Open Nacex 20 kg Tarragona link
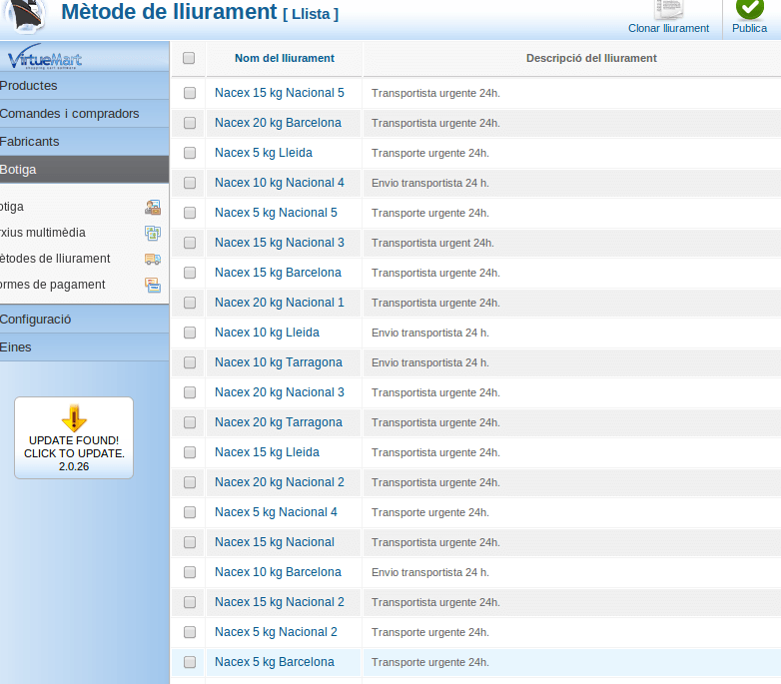This screenshot has width=781, height=684. click(279, 422)
